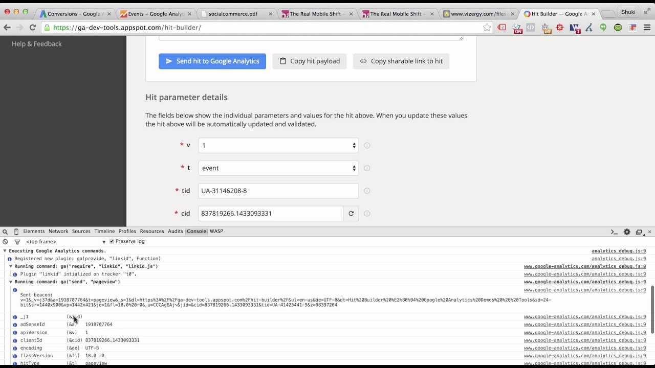
Task: Reload the Hit Builder page
Action: (x=32, y=28)
